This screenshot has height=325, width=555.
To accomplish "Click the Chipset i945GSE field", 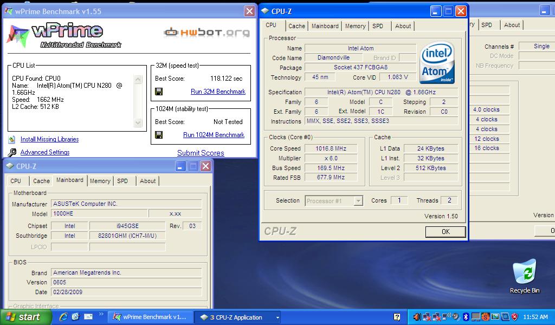I will click(127, 226).
